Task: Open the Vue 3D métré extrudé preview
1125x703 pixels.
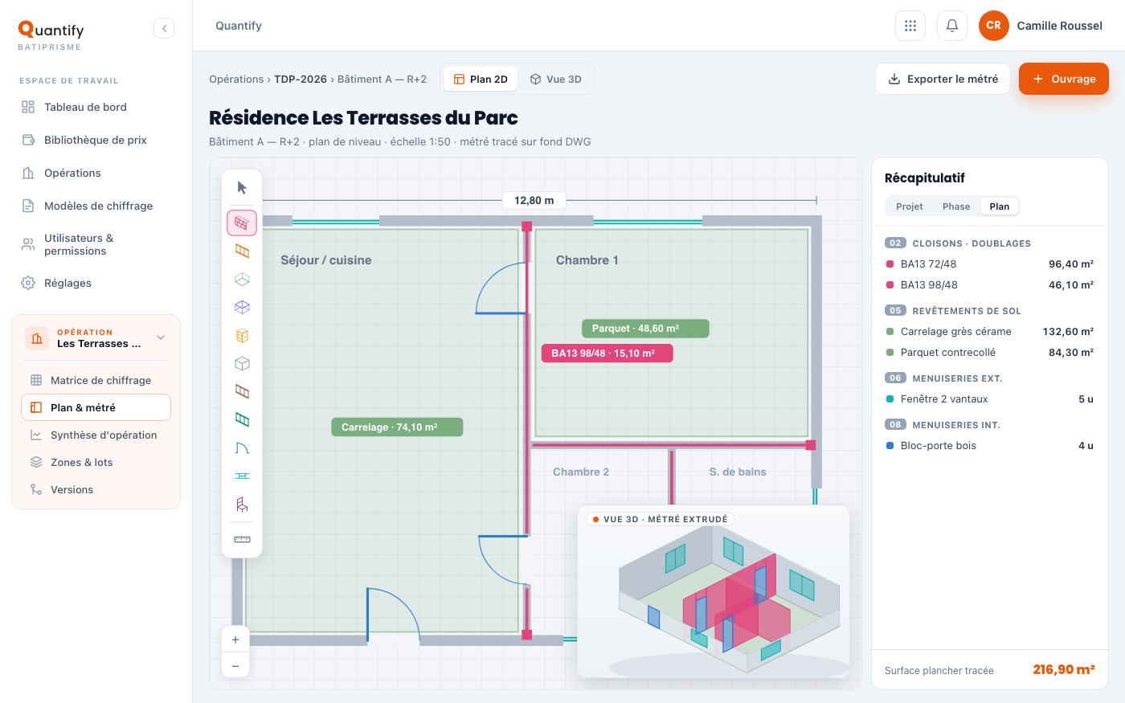Action: click(714, 591)
